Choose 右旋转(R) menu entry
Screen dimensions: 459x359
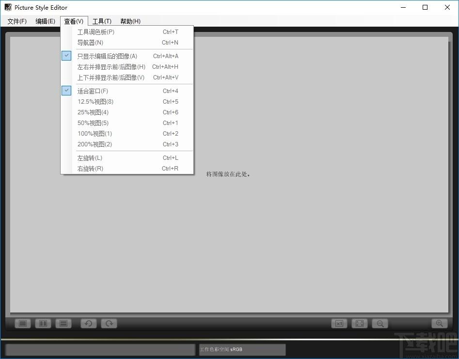point(127,168)
